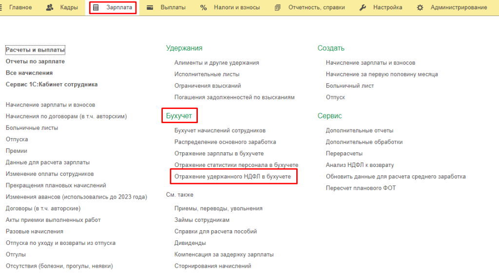The image size is (499, 275).
Task: Create a new Больничный лист
Action: (350, 86)
